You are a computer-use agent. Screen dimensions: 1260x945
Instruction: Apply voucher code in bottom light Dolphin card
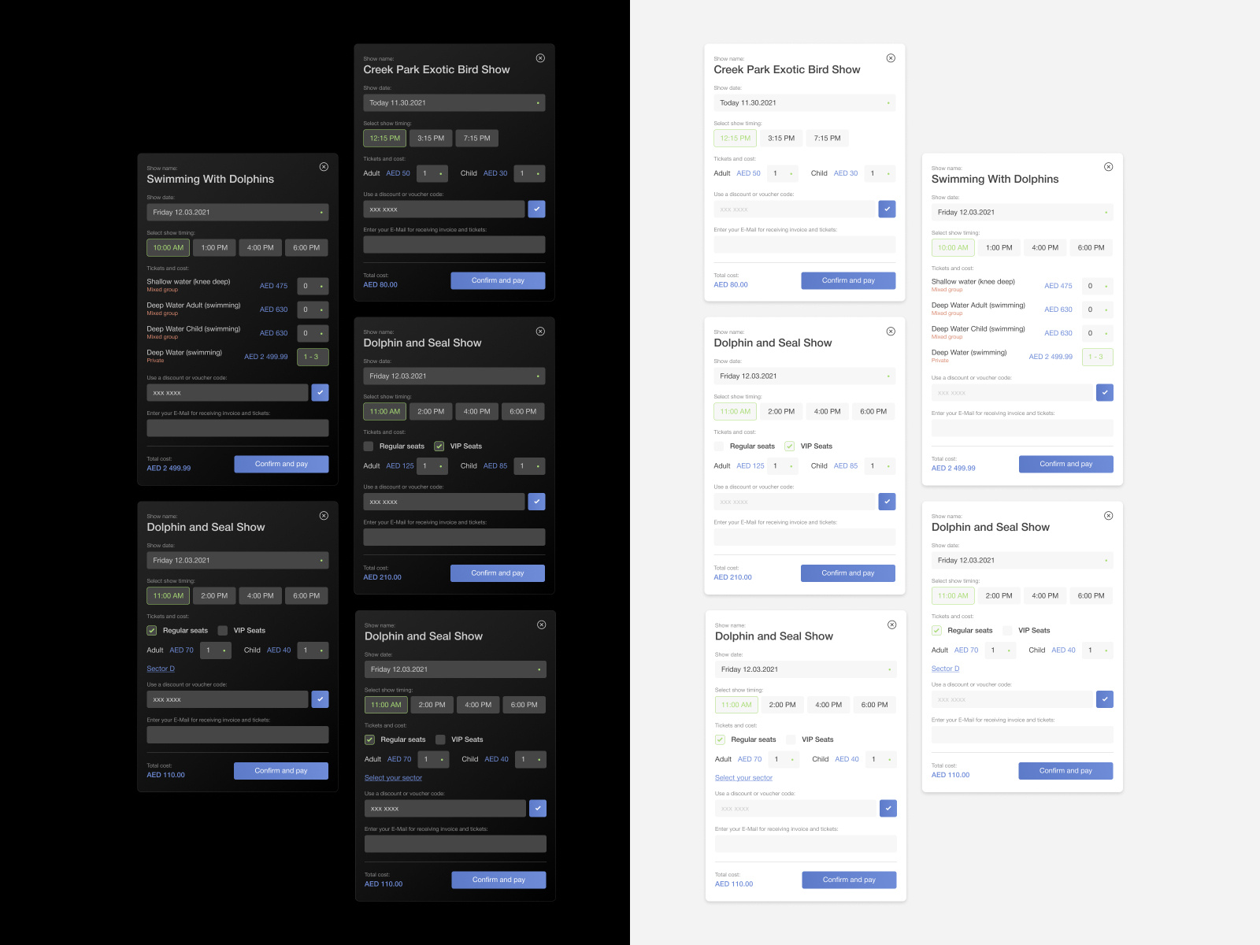[888, 808]
